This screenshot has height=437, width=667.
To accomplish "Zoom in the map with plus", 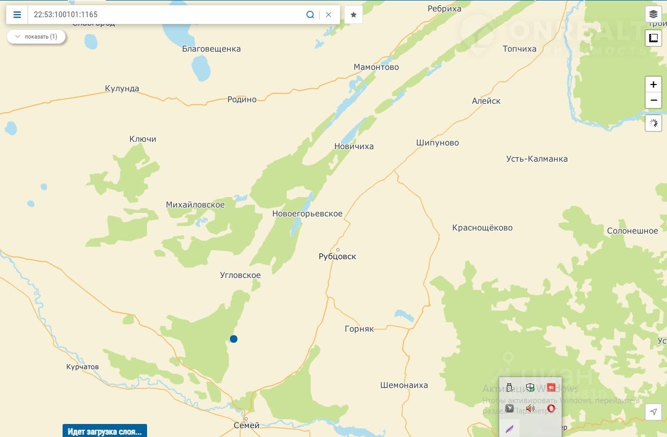I will tap(653, 84).
